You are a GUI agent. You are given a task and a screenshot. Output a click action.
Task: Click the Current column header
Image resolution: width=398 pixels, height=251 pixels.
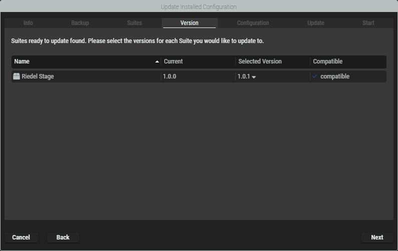click(173, 61)
